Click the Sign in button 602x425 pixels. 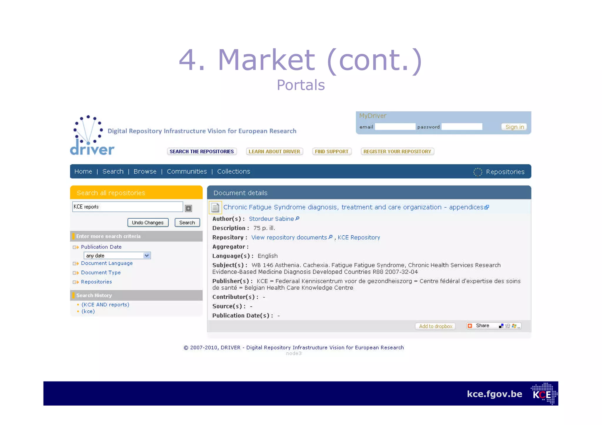(514, 127)
